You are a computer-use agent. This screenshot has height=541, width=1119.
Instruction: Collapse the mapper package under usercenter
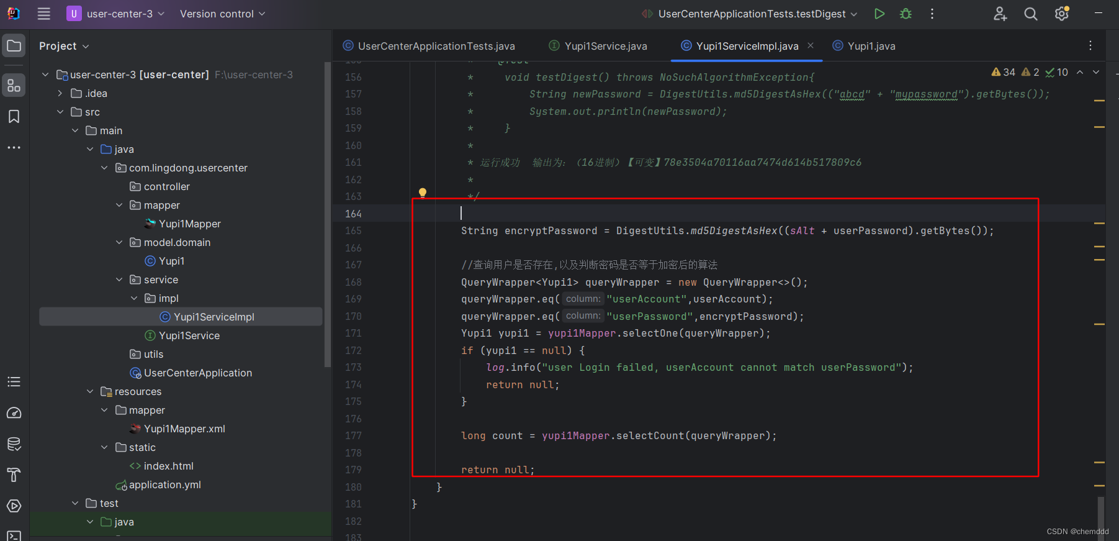pyautogui.click(x=119, y=205)
